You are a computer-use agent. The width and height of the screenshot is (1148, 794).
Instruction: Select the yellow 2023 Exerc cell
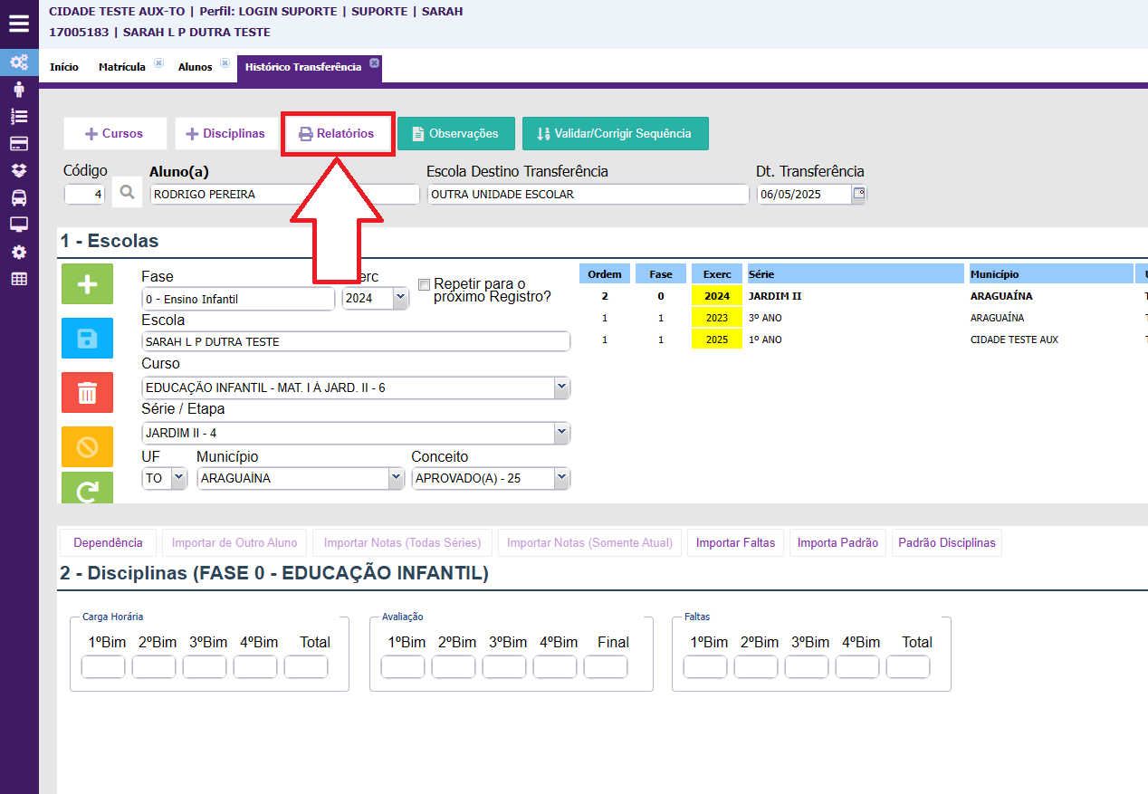717,318
